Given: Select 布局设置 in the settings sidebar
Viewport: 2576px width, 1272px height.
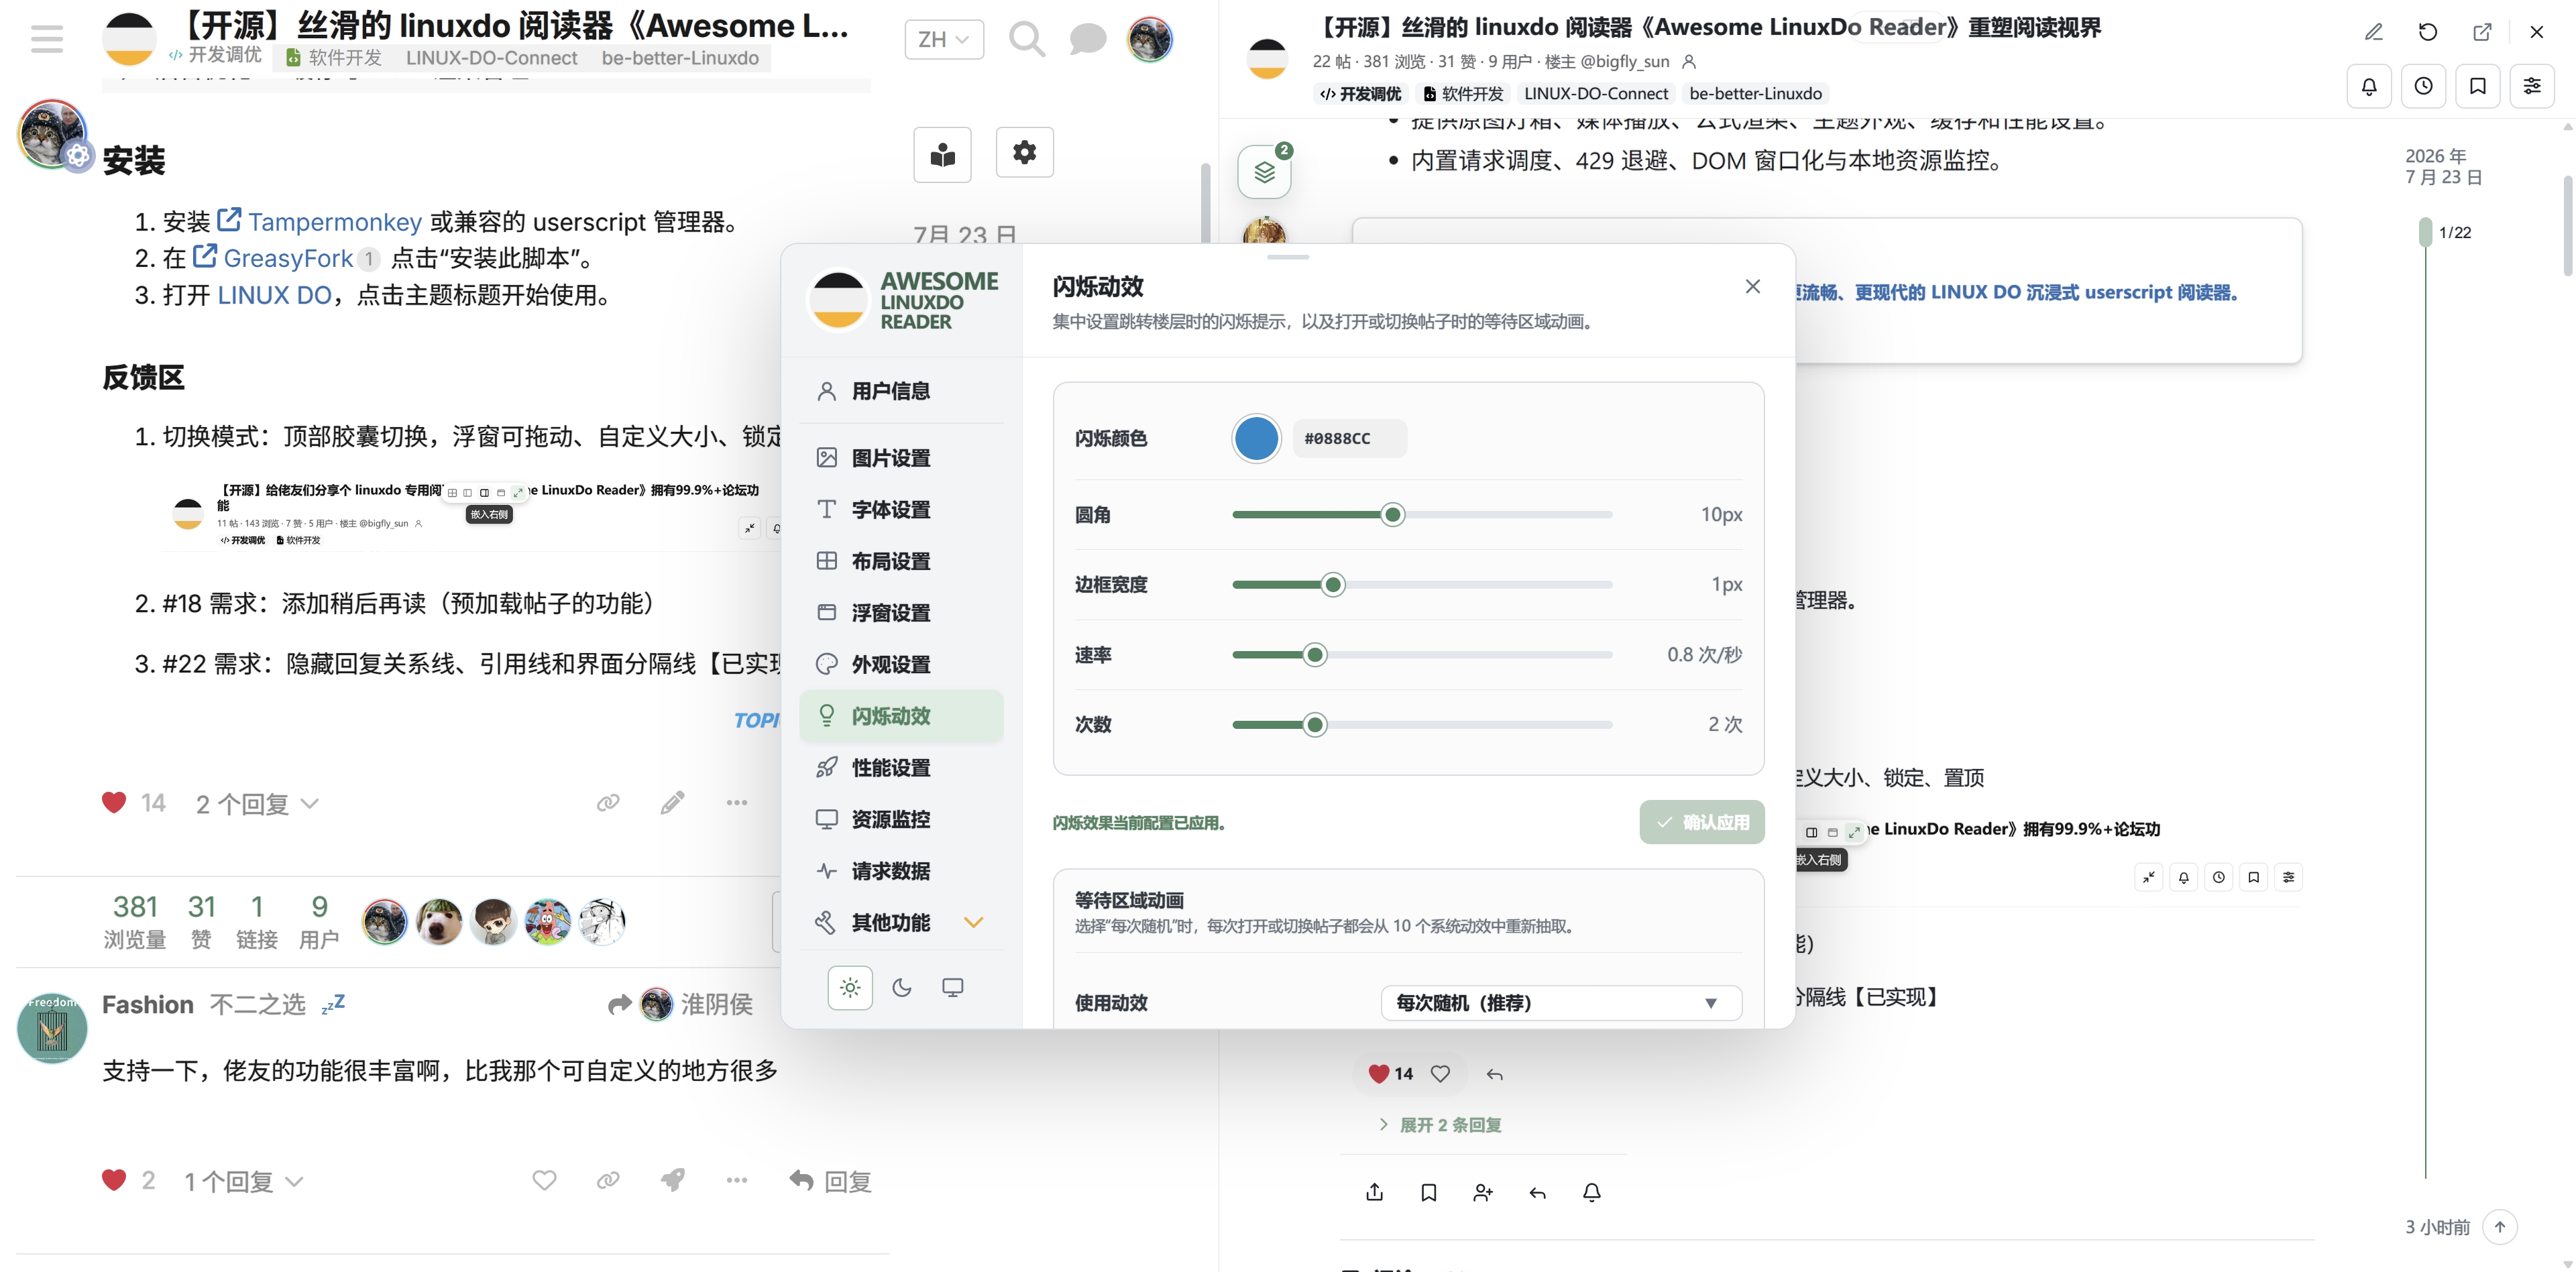Looking at the screenshot, I should [x=901, y=561].
